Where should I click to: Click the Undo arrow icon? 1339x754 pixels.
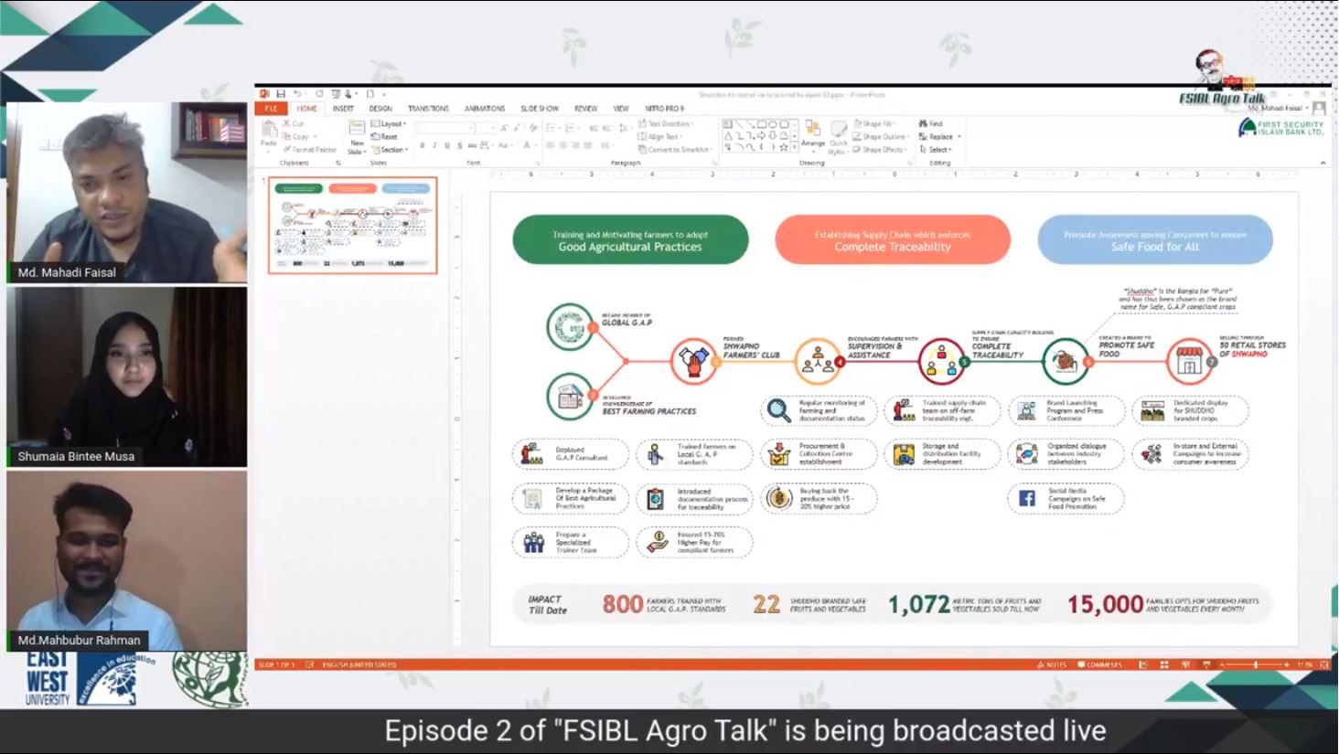pyautogui.click(x=297, y=94)
